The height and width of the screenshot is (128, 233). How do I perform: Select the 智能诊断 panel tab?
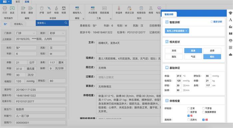169,14
